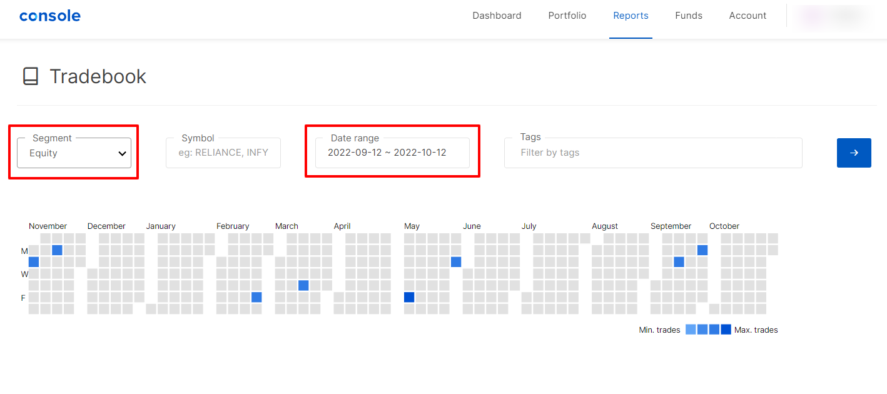Screen dimensions: 887x394
Task: Open the Account menu item
Action: point(748,16)
